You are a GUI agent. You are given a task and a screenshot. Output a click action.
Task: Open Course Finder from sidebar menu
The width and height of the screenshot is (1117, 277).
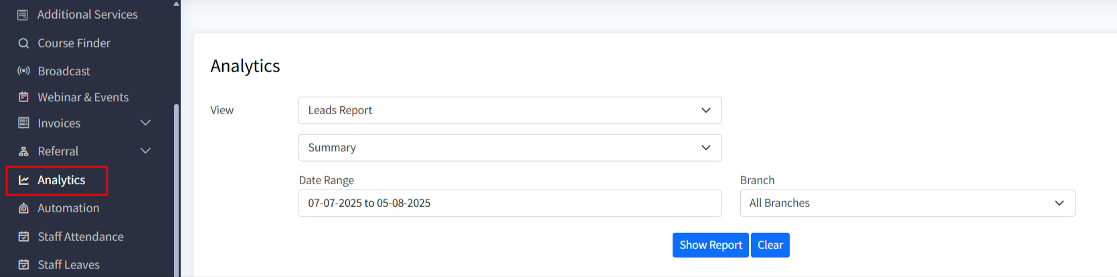point(74,43)
